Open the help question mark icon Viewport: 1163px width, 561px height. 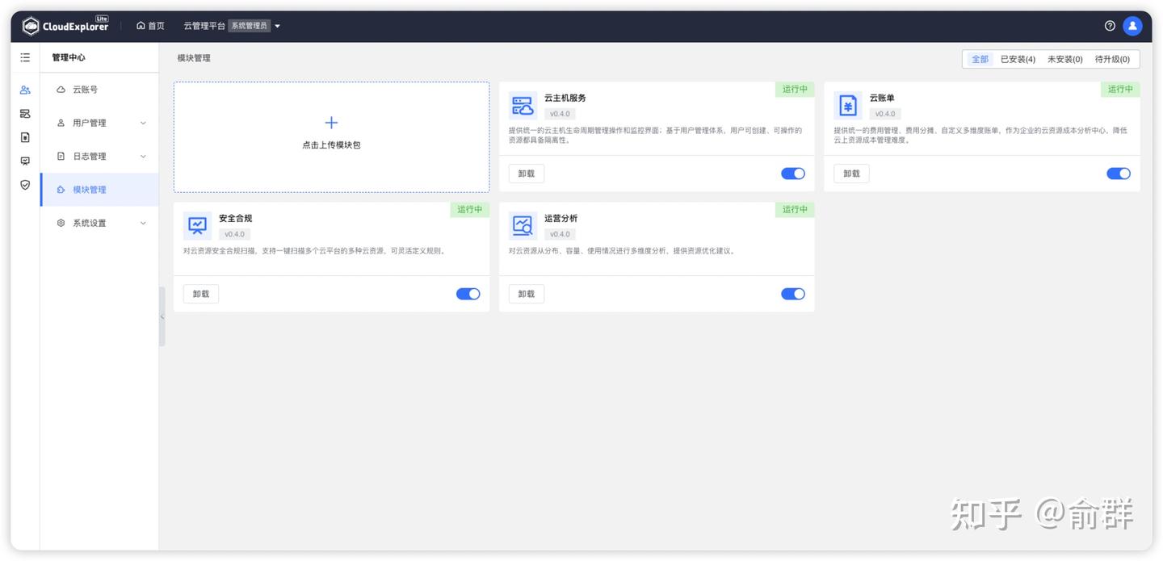pyautogui.click(x=1110, y=26)
